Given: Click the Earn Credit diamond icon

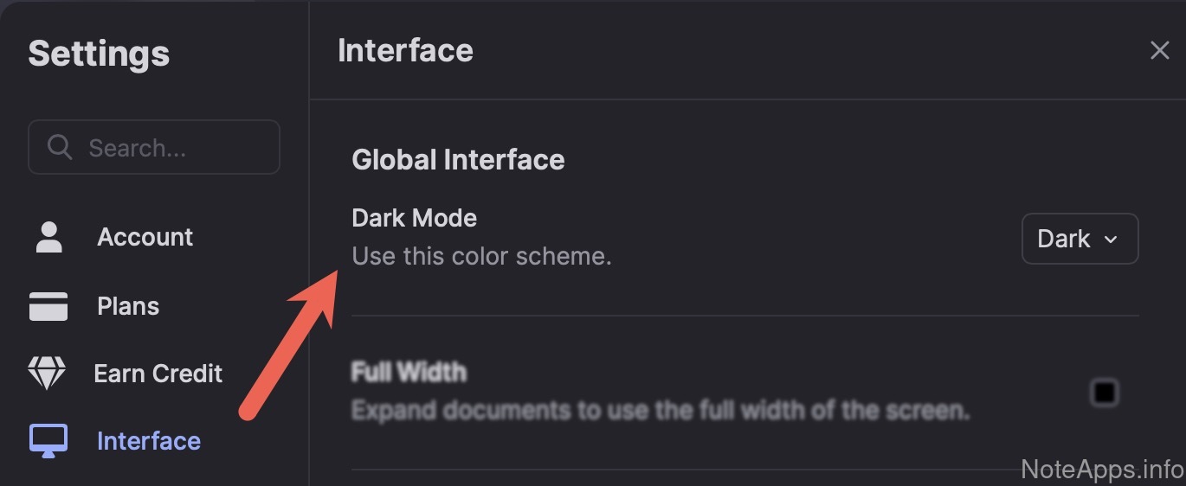Looking at the screenshot, I should tap(48, 374).
